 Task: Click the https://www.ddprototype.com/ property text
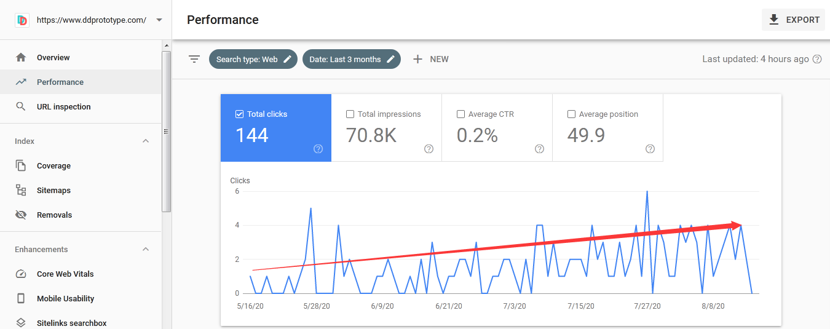[x=92, y=20]
